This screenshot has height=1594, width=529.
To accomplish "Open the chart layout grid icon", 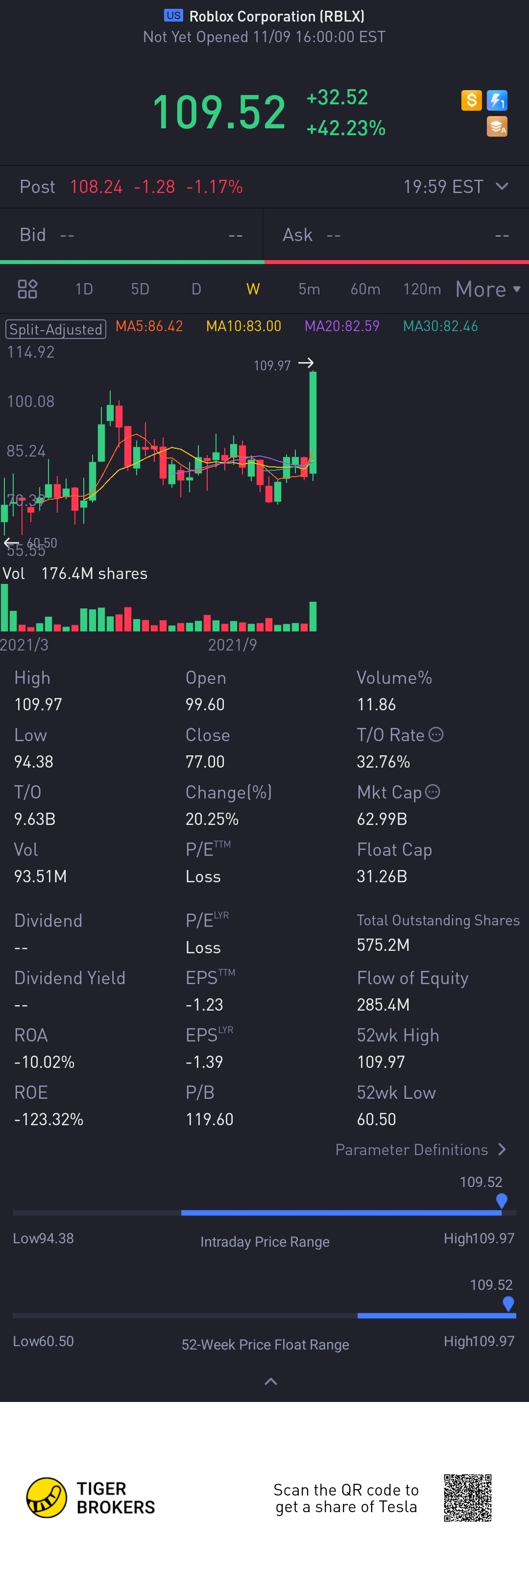I will 27,289.
